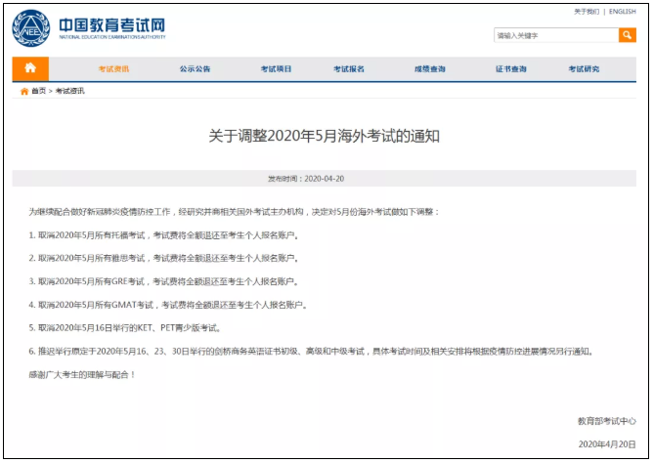Screen dimensions: 654x463
Task: Click the 关于我们 link at top right
Action: click(587, 12)
